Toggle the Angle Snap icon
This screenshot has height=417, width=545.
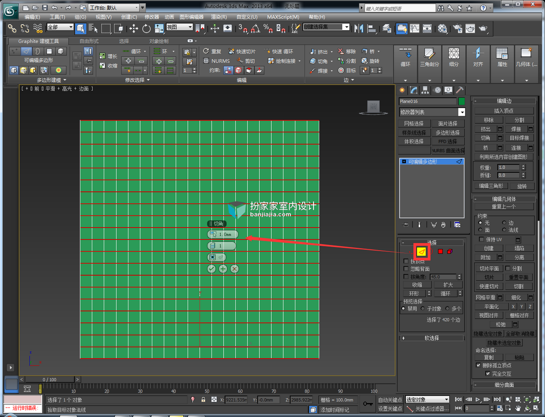[x=255, y=28]
